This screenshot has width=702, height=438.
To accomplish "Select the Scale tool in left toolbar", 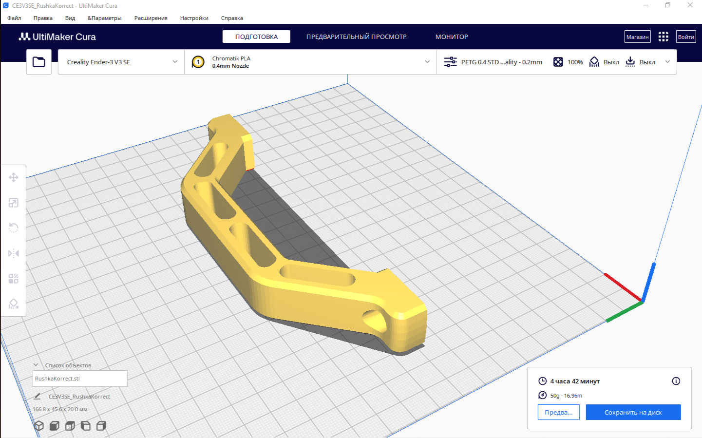I will pos(14,203).
